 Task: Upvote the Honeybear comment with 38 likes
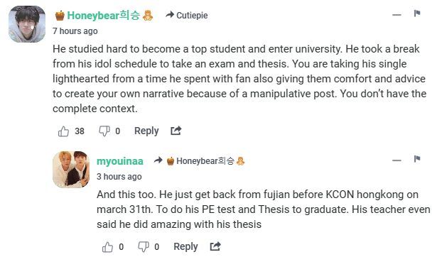click(x=63, y=131)
